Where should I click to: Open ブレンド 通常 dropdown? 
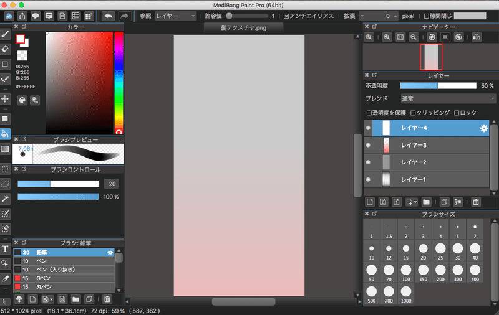(448, 99)
